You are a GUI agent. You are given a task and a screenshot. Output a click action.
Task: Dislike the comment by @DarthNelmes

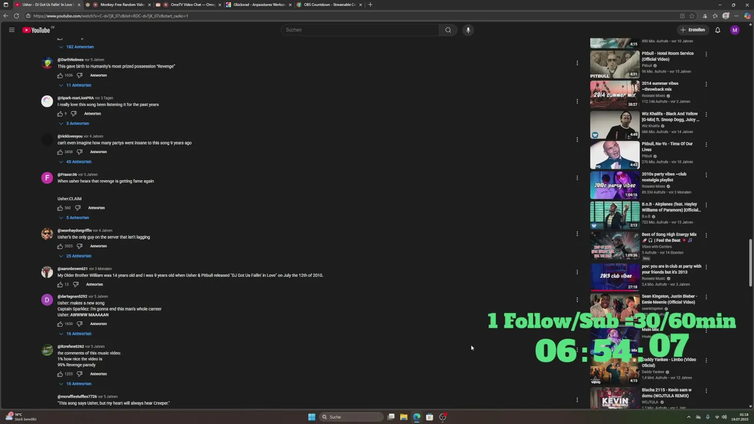pyautogui.click(x=80, y=75)
